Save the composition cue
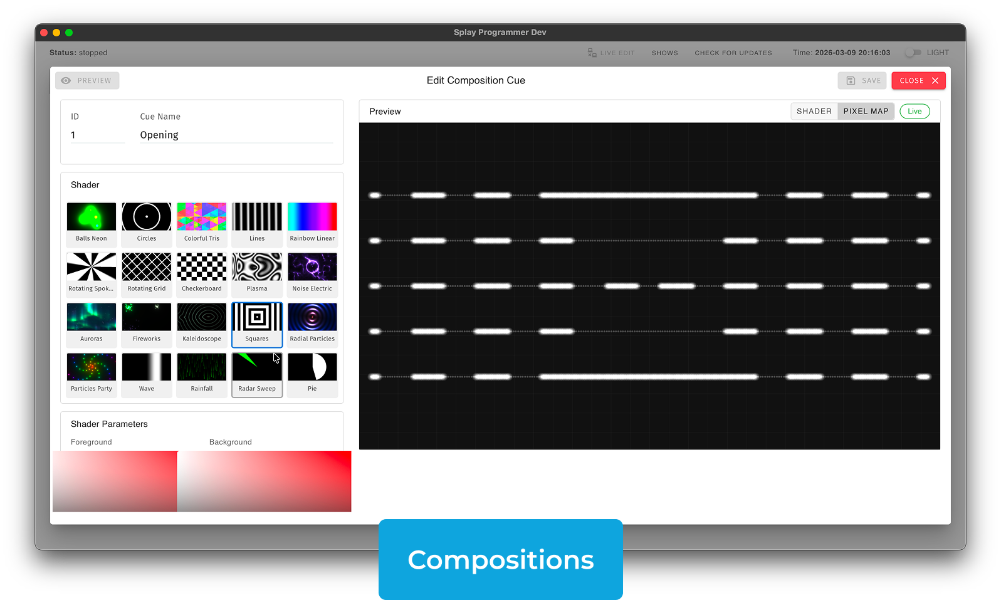This screenshot has width=1001, height=600. click(864, 81)
